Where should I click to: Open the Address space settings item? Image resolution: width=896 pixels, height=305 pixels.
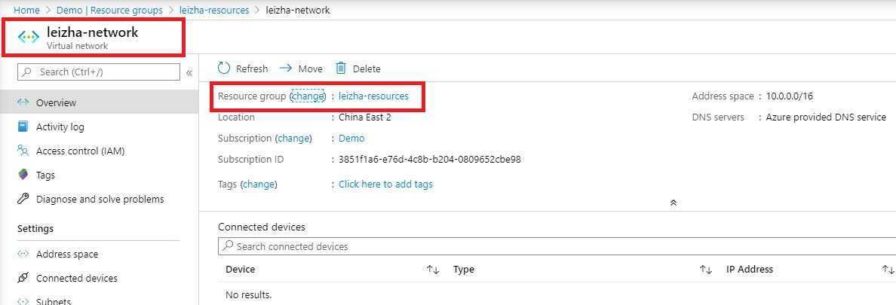(99, 255)
